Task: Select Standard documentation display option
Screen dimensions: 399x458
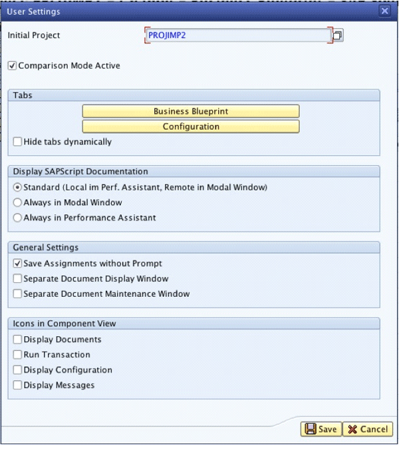Action: click(18, 188)
